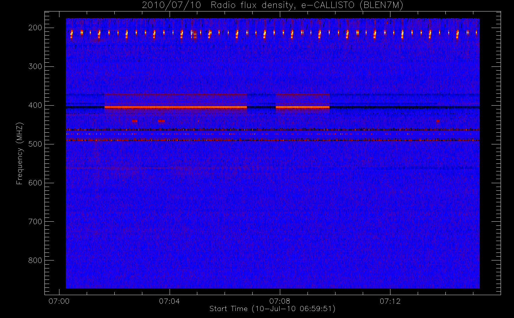Click the 07:04 time tick label
This screenshot has width=514, height=318.
169,301
